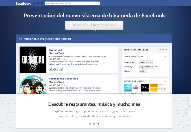Collapse the 'Refine This Search' section chevron

click(x=165, y=57)
